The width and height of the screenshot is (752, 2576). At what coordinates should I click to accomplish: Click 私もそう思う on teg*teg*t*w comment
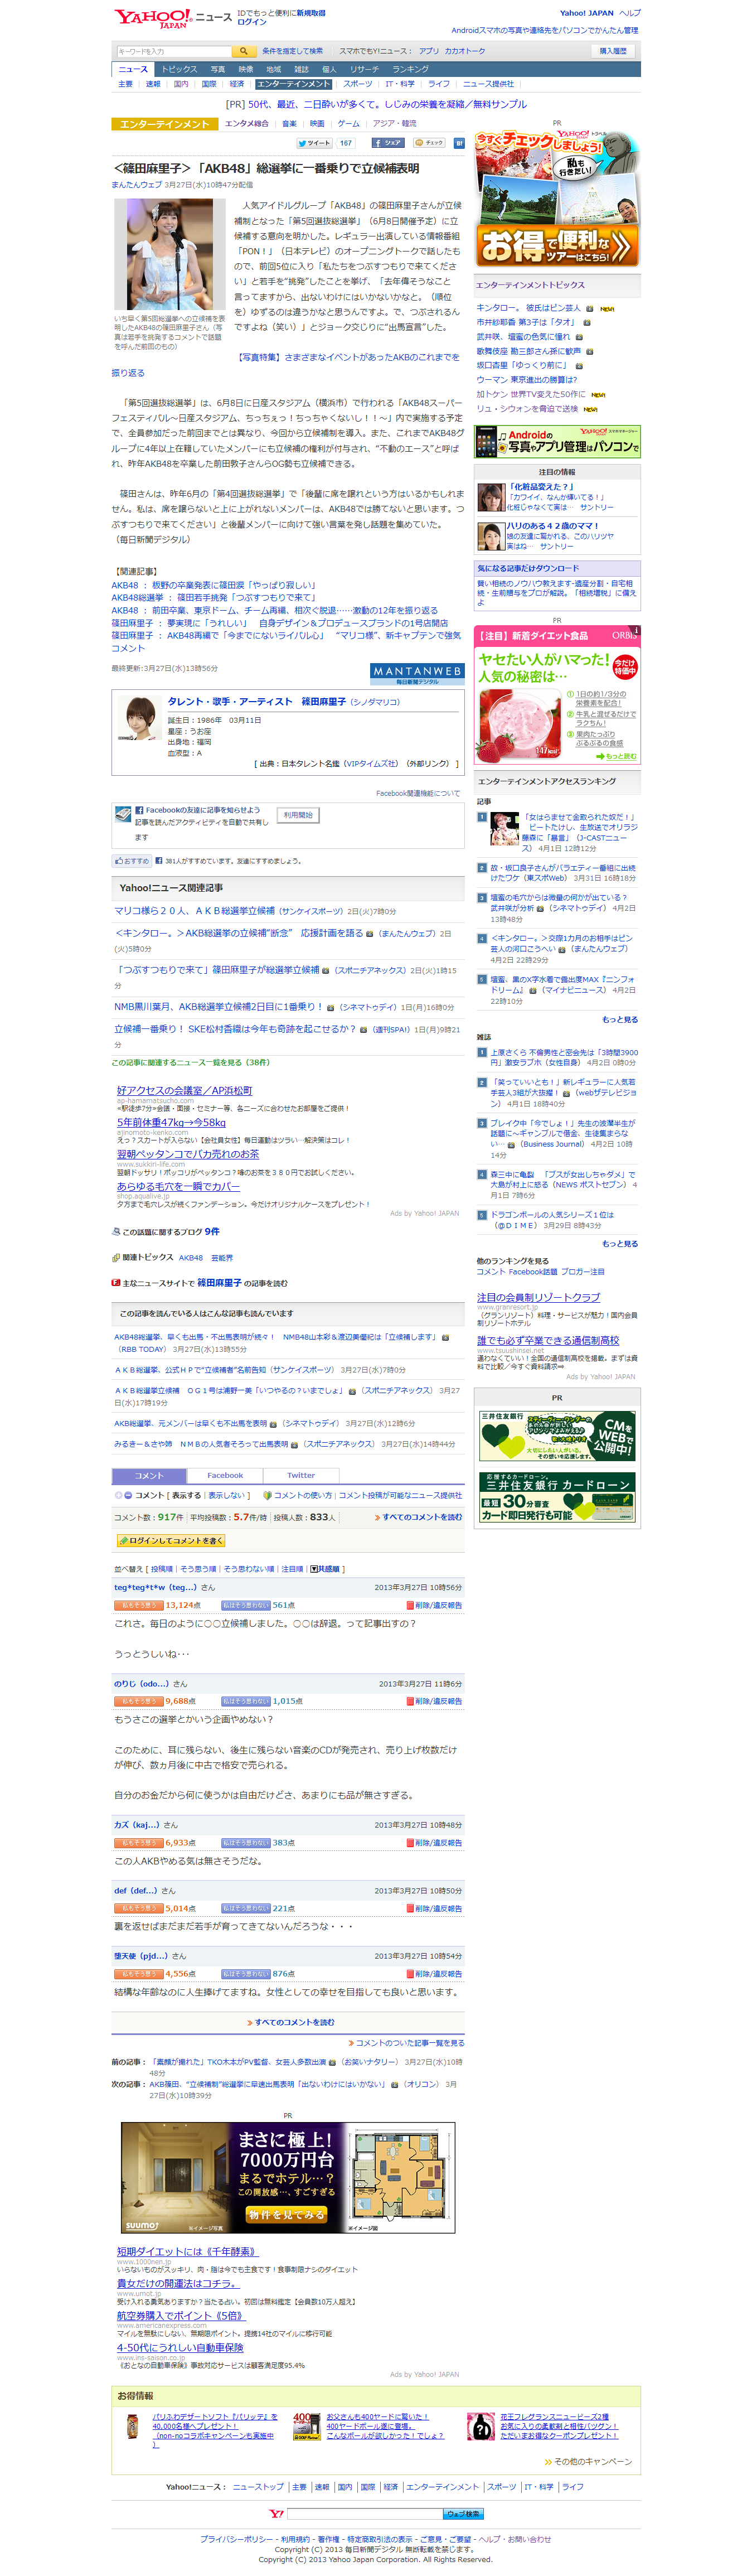tap(138, 1605)
